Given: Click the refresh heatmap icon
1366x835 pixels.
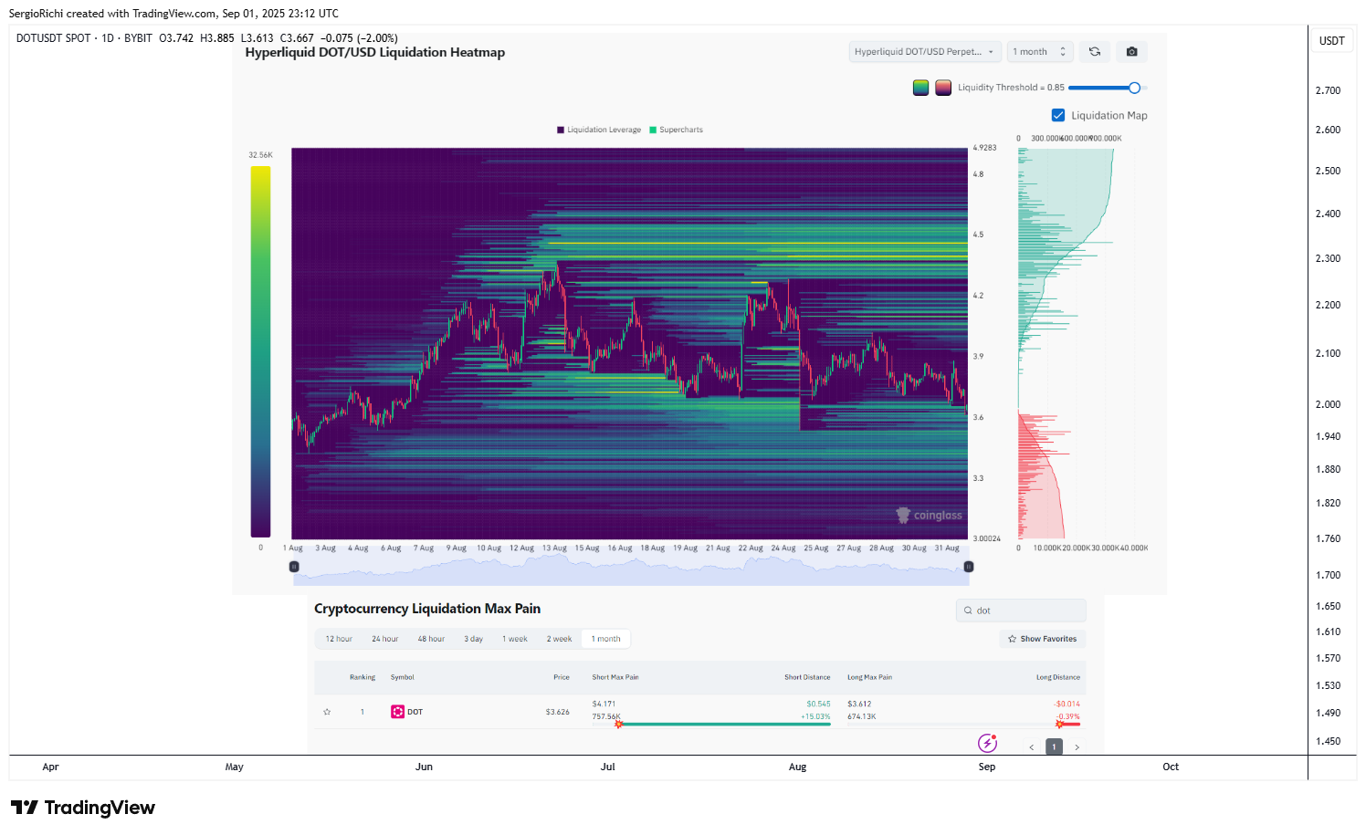Looking at the screenshot, I should [1095, 52].
